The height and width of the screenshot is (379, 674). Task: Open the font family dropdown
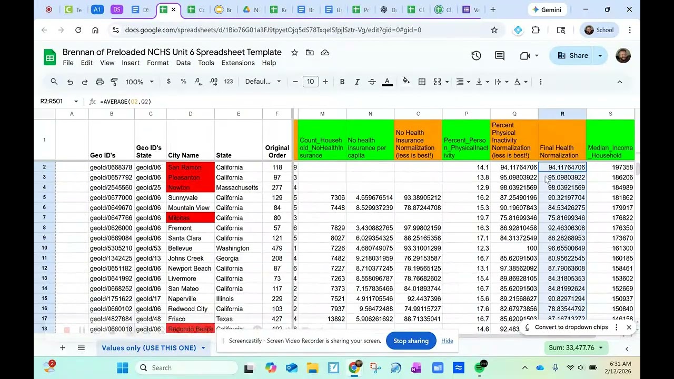(263, 82)
